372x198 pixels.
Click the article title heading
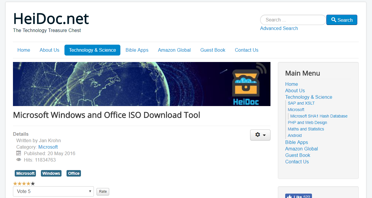tap(107, 115)
